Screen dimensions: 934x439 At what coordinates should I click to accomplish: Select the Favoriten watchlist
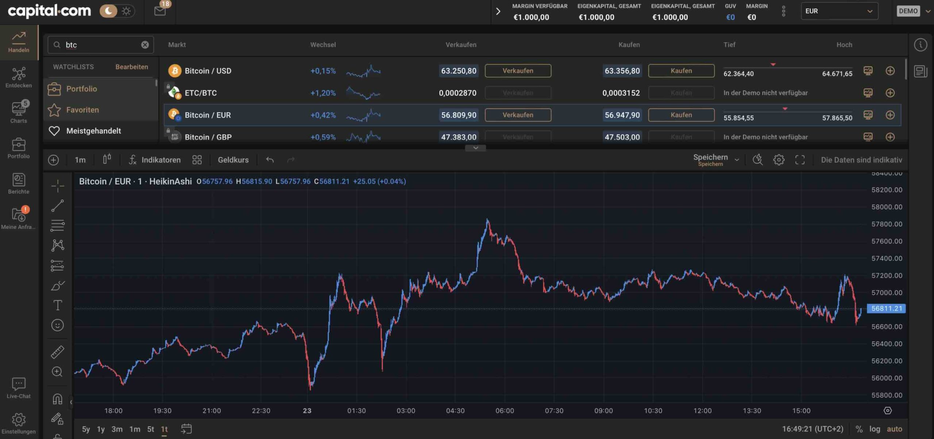pyautogui.click(x=101, y=110)
